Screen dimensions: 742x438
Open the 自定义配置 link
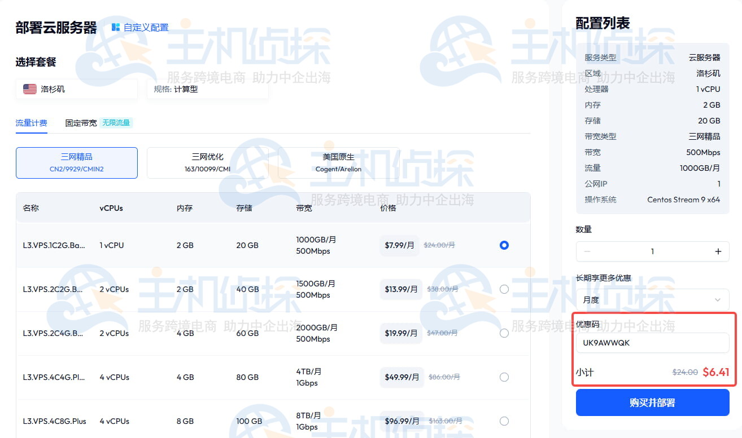click(x=146, y=27)
